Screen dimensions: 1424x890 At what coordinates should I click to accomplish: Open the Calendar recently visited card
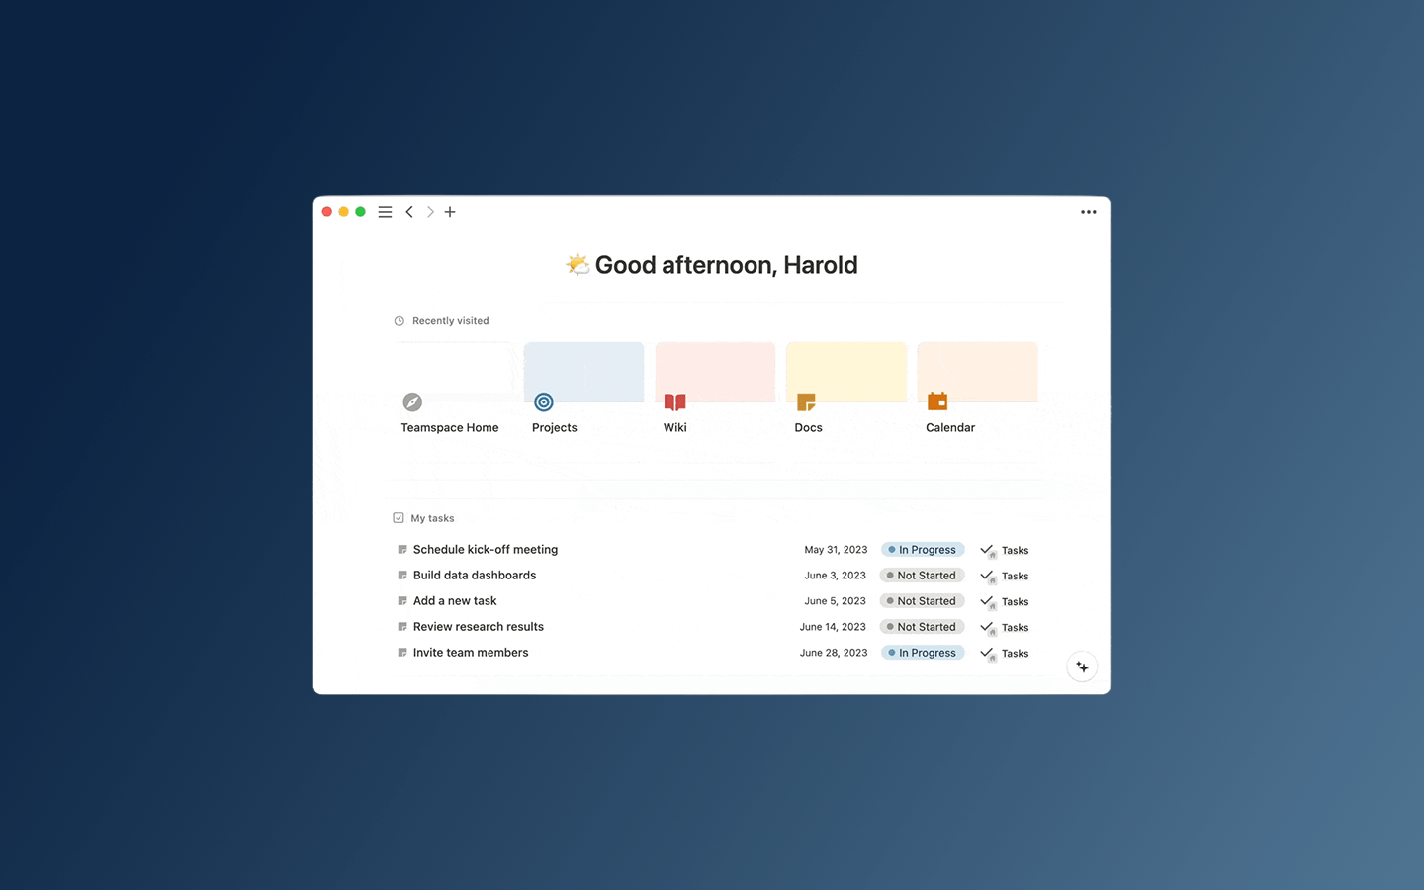pyautogui.click(x=977, y=389)
